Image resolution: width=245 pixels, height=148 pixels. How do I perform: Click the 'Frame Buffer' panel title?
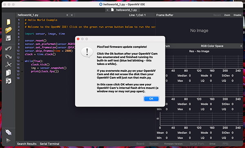click(165, 15)
